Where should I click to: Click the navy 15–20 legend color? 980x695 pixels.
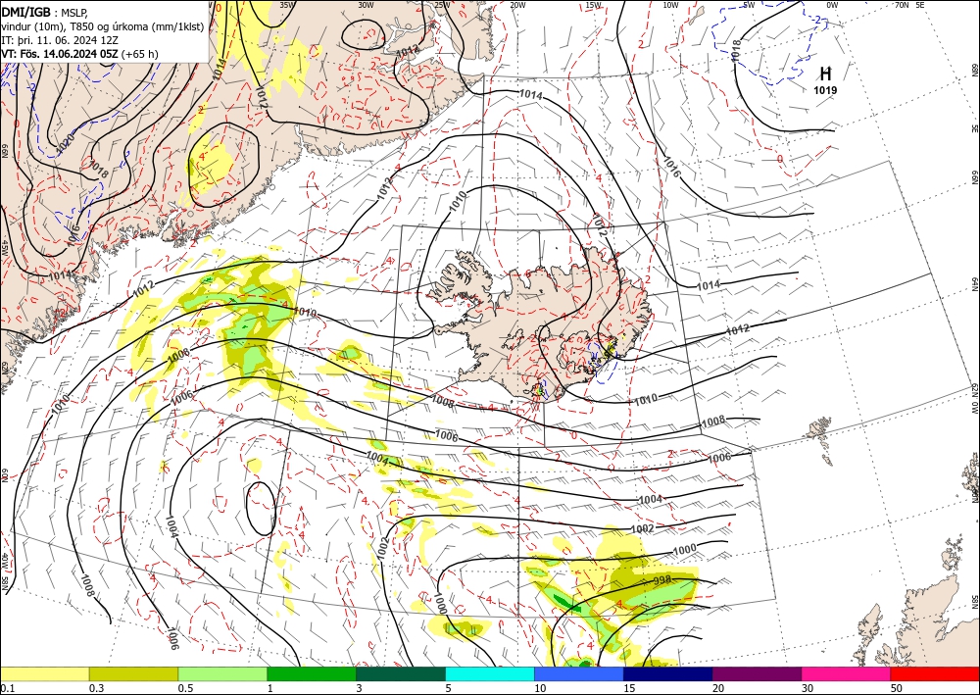coord(668,673)
